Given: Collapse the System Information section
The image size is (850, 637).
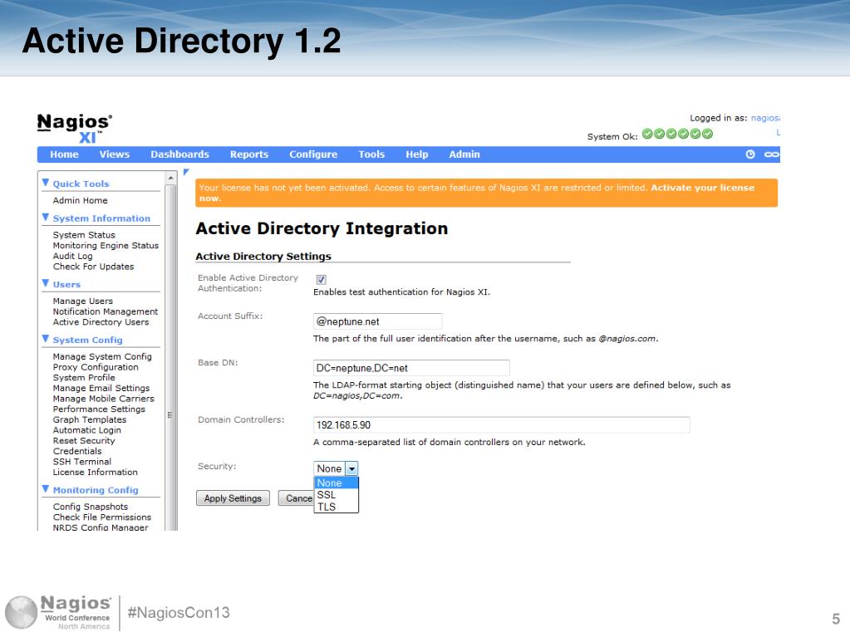Looking at the screenshot, I should 46,218.
